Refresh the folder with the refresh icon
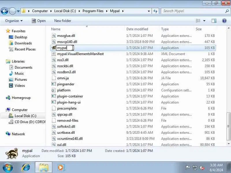 (x=155, y=11)
